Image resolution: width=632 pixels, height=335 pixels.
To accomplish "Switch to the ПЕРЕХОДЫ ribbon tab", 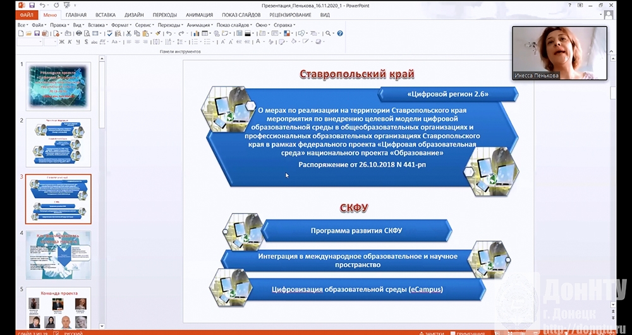I will coord(165,15).
